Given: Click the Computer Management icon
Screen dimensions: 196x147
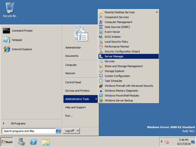Looking at the screenshot, I should click(101, 22).
